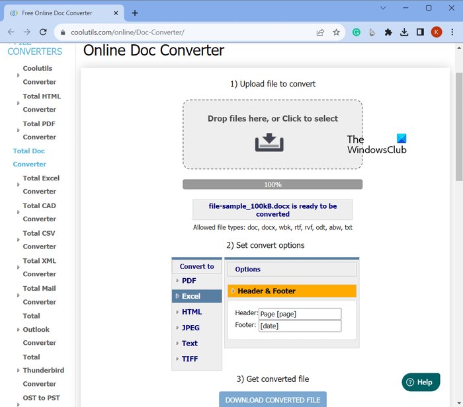Bookmark this page with star icon

[336, 32]
